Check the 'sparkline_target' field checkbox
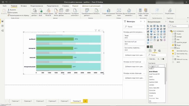This screenshot has width=189, height=106. [x=173, y=42]
